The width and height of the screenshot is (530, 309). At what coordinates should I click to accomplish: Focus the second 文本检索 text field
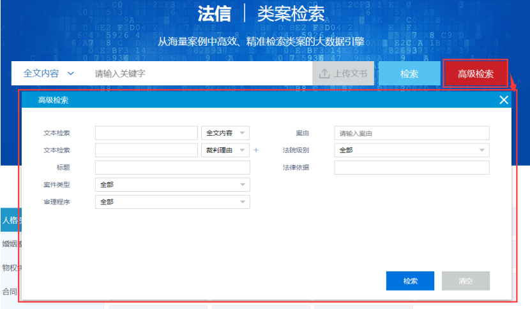click(146, 150)
